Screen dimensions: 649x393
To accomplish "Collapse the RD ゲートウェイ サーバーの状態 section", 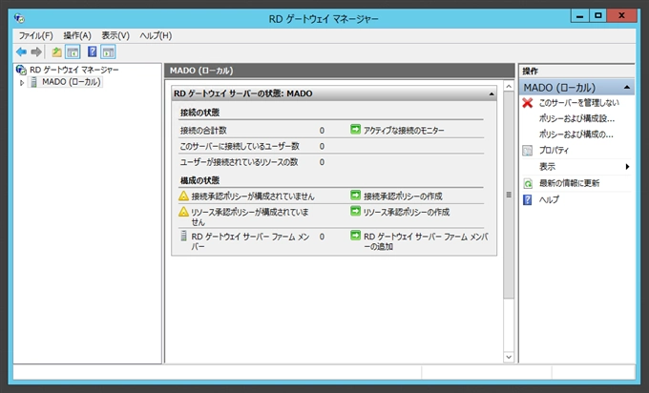I will [x=492, y=93].
